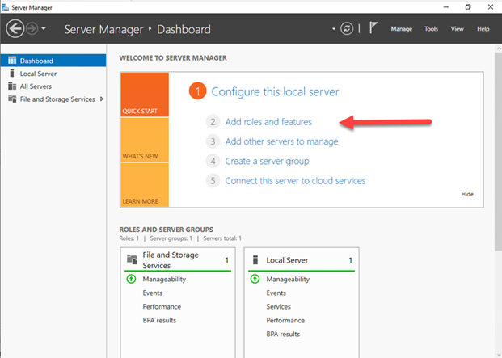The width and height of the screenshot is (502, 358).
Task: Click the number 3 step circle
Action: pyautogui.click(x=213, y=141)
